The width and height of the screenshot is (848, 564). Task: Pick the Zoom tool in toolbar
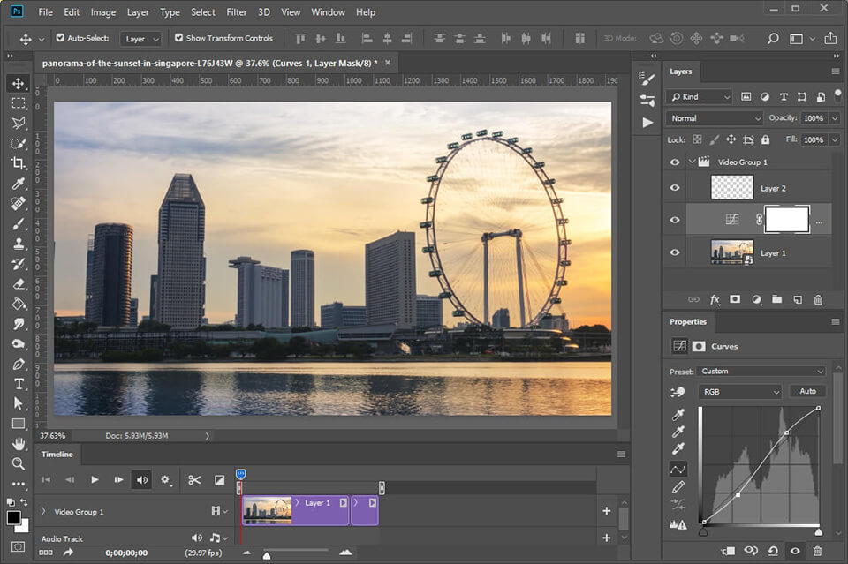click(x=19, y=463)
